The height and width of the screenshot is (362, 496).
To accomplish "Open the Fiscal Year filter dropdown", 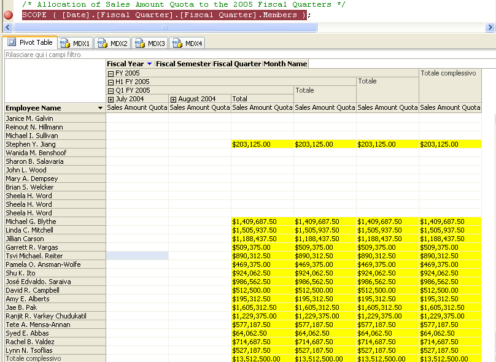I will [149, 64].
